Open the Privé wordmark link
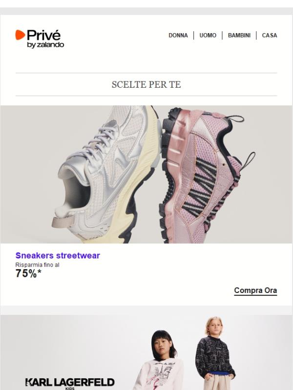The image size is (293, 390). pos(43,35)
